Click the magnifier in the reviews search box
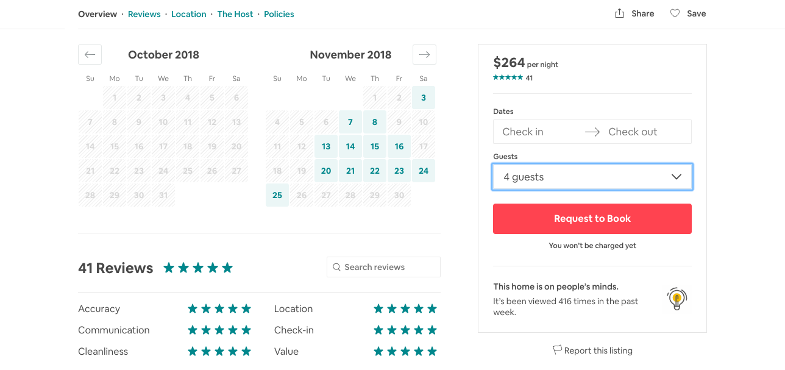 tap(336, 267)
